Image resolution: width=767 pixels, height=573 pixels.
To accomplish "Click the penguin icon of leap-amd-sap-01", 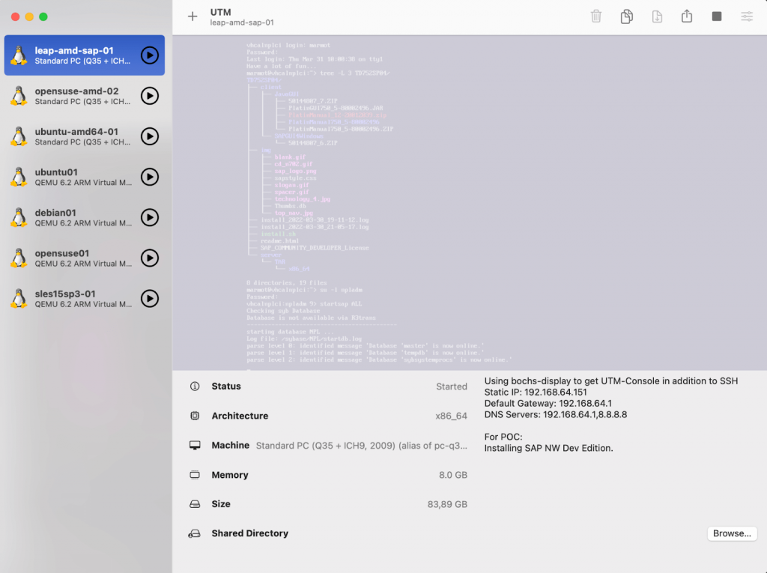I will (x=19, y=55).
